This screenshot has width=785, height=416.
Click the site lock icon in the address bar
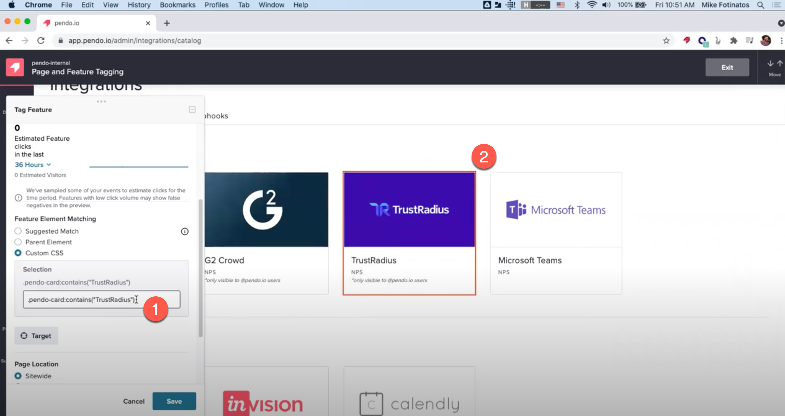pos(61,41)
